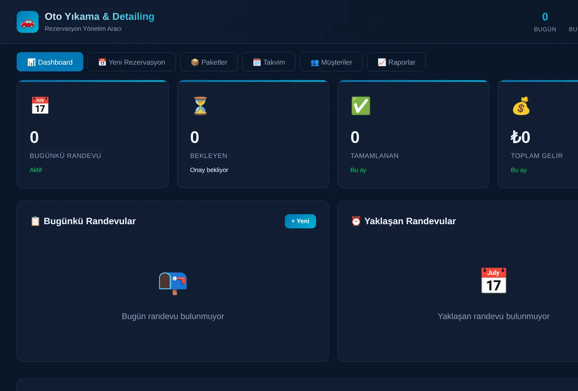Click the hourglass icon on Bekleyen card

(x=200, y=106)
